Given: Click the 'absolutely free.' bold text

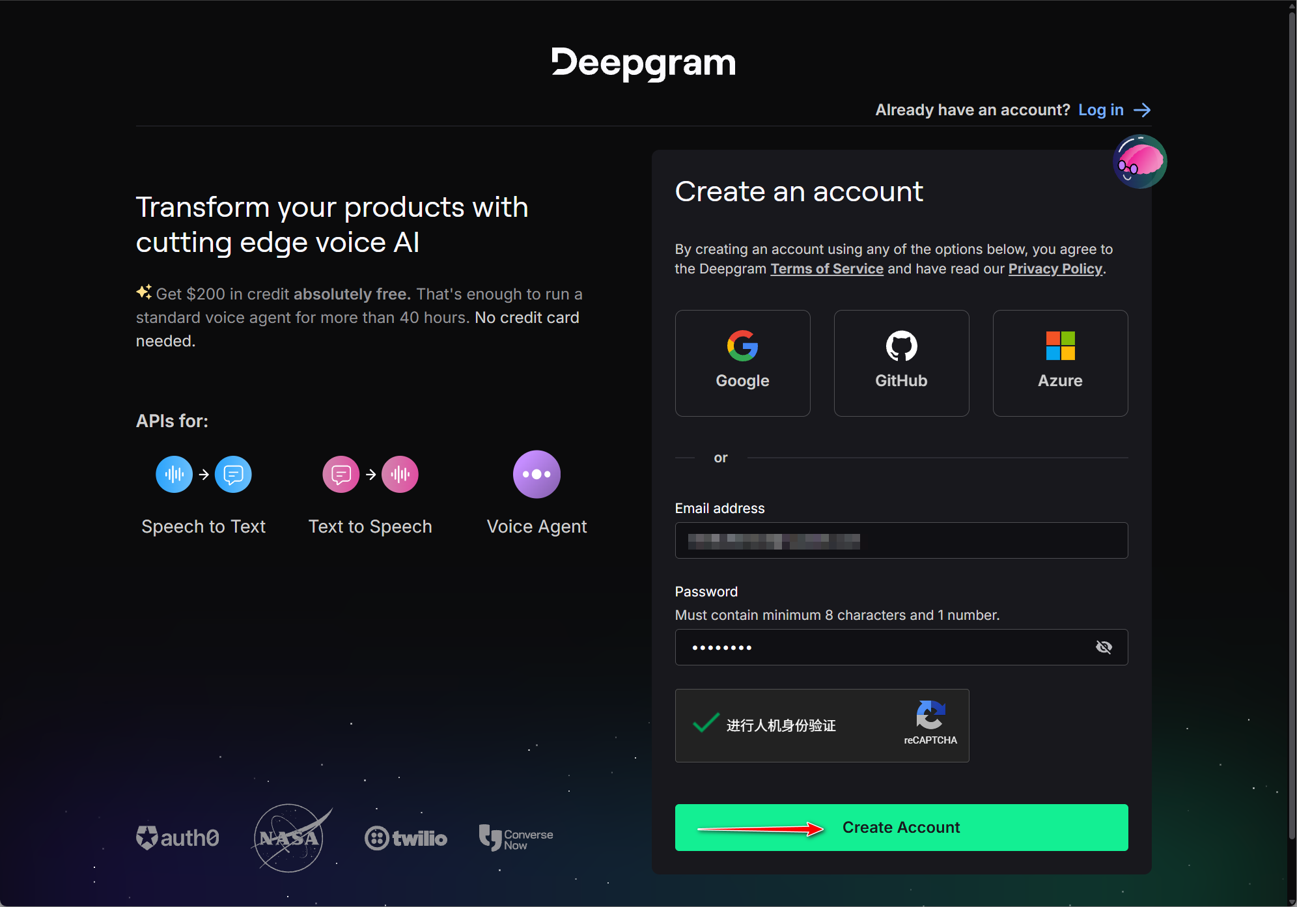Looking at the screenshot, I should pyautogui.click(x=352, y=294).
